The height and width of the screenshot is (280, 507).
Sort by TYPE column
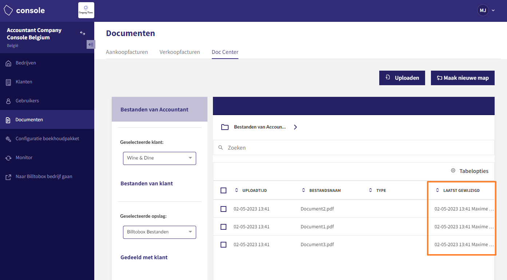click(381, 190)
